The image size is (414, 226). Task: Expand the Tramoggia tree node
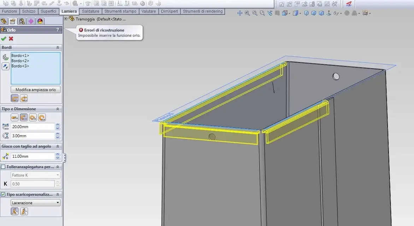[x=66, y=19]
